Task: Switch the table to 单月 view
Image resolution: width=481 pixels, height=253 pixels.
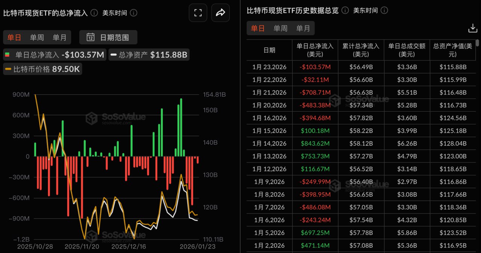Action: tap(303, 28)
